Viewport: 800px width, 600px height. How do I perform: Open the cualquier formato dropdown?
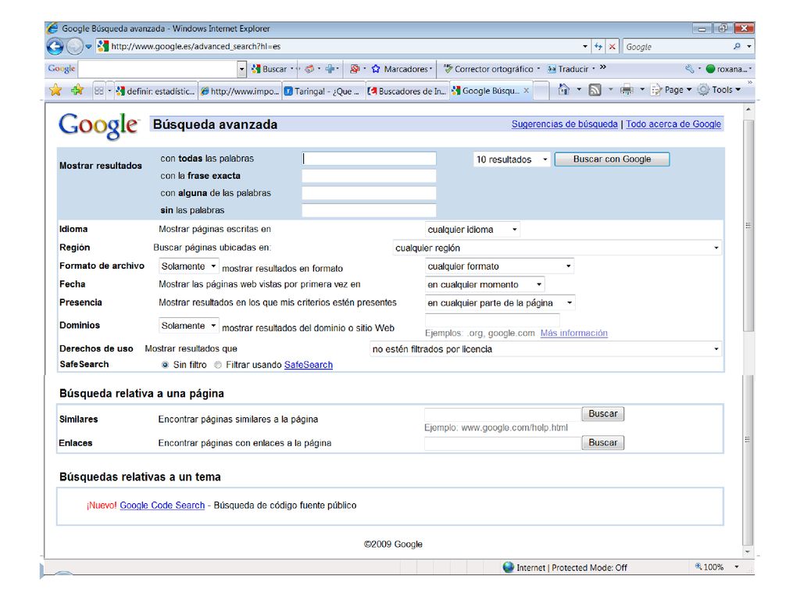pyautogui.click(x=499, y=266)
